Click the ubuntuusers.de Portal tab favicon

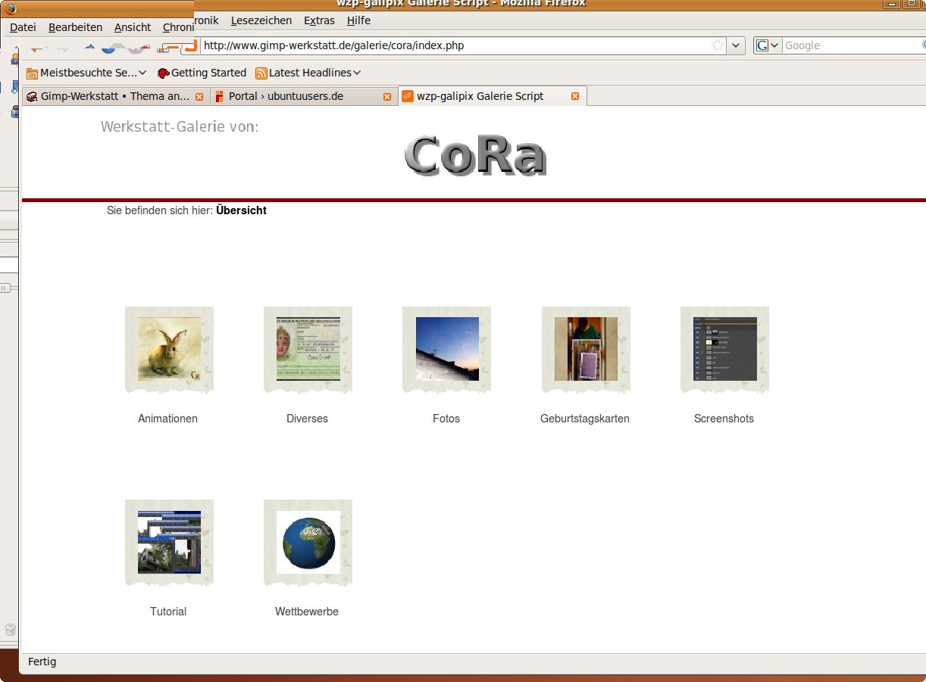pyautogui.click(x=220, y=96)
